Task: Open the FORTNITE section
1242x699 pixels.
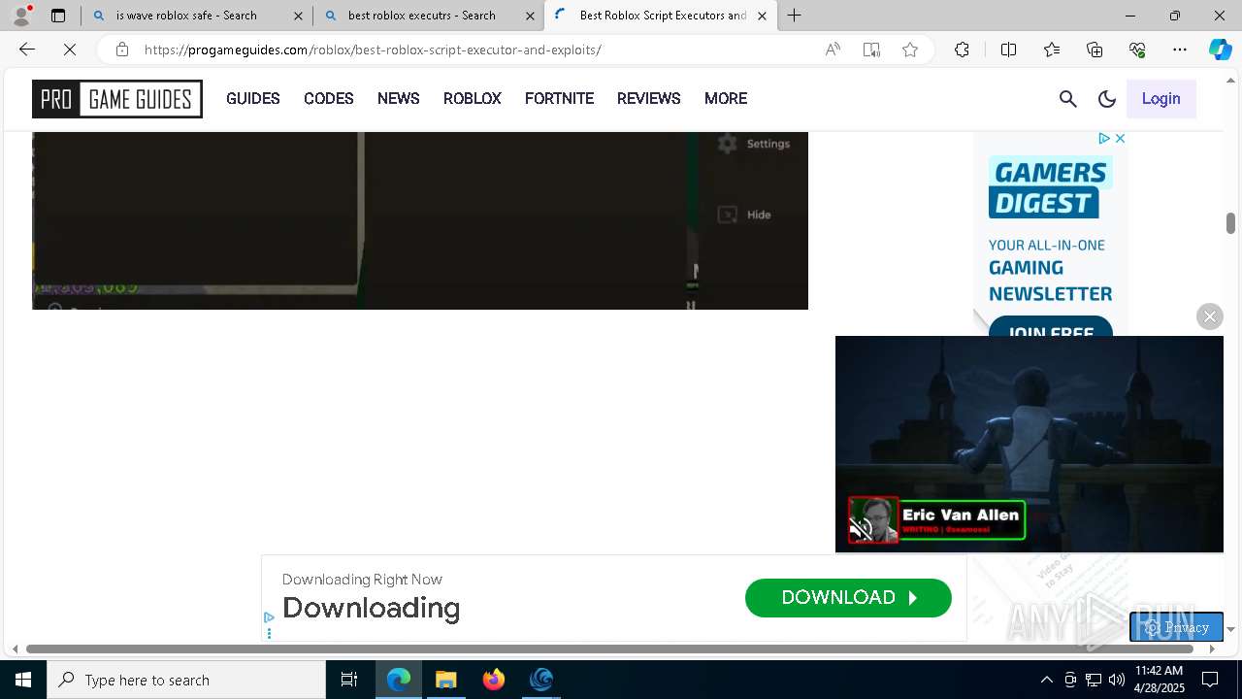Action: pos(559,98)
